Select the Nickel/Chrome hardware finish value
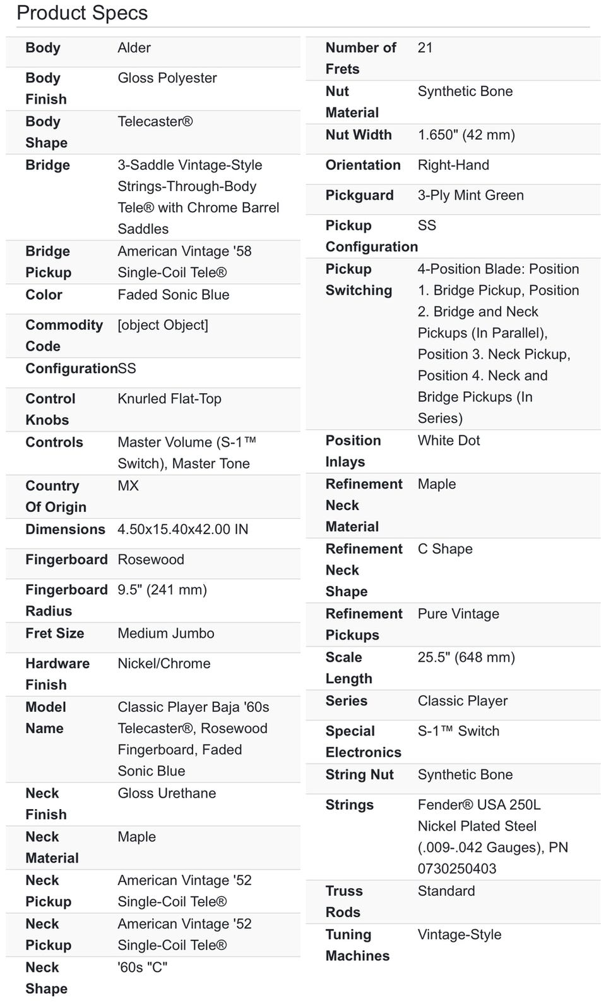 click(x=163, y=664)
